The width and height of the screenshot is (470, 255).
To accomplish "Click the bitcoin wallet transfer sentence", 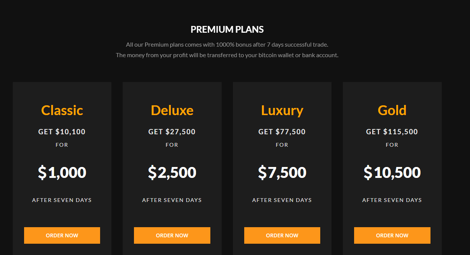I will 227,55.
